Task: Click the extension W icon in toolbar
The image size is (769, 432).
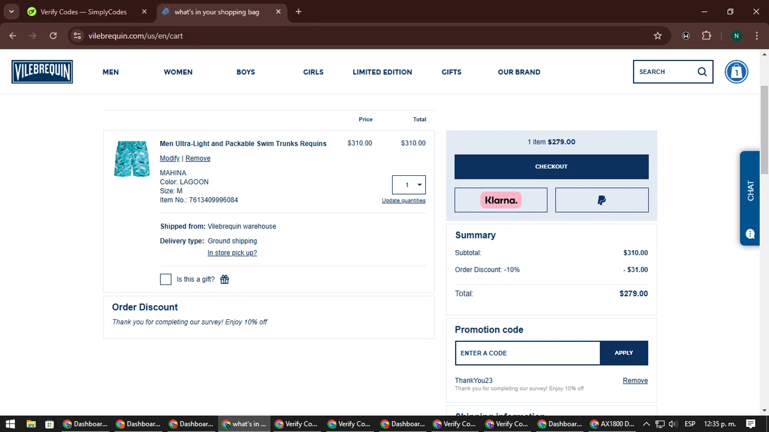Action: pyautogui.click(x=686, y=36)
